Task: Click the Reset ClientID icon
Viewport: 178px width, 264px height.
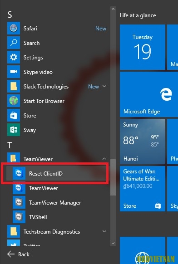Action: [x=19, y=173]
